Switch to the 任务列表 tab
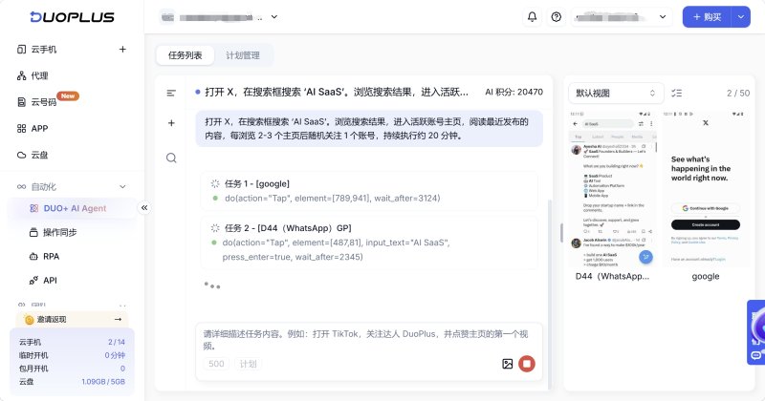Image resolution: width=765 pixels, height=401 pixels. (x=185, y=55)
